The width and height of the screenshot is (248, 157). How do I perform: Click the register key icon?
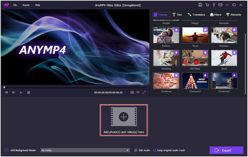(x=214, y=5)
